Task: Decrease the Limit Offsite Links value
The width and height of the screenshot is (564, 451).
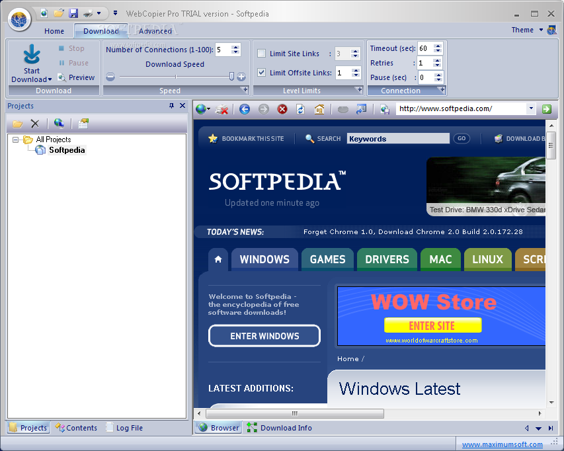Action: 356,75
